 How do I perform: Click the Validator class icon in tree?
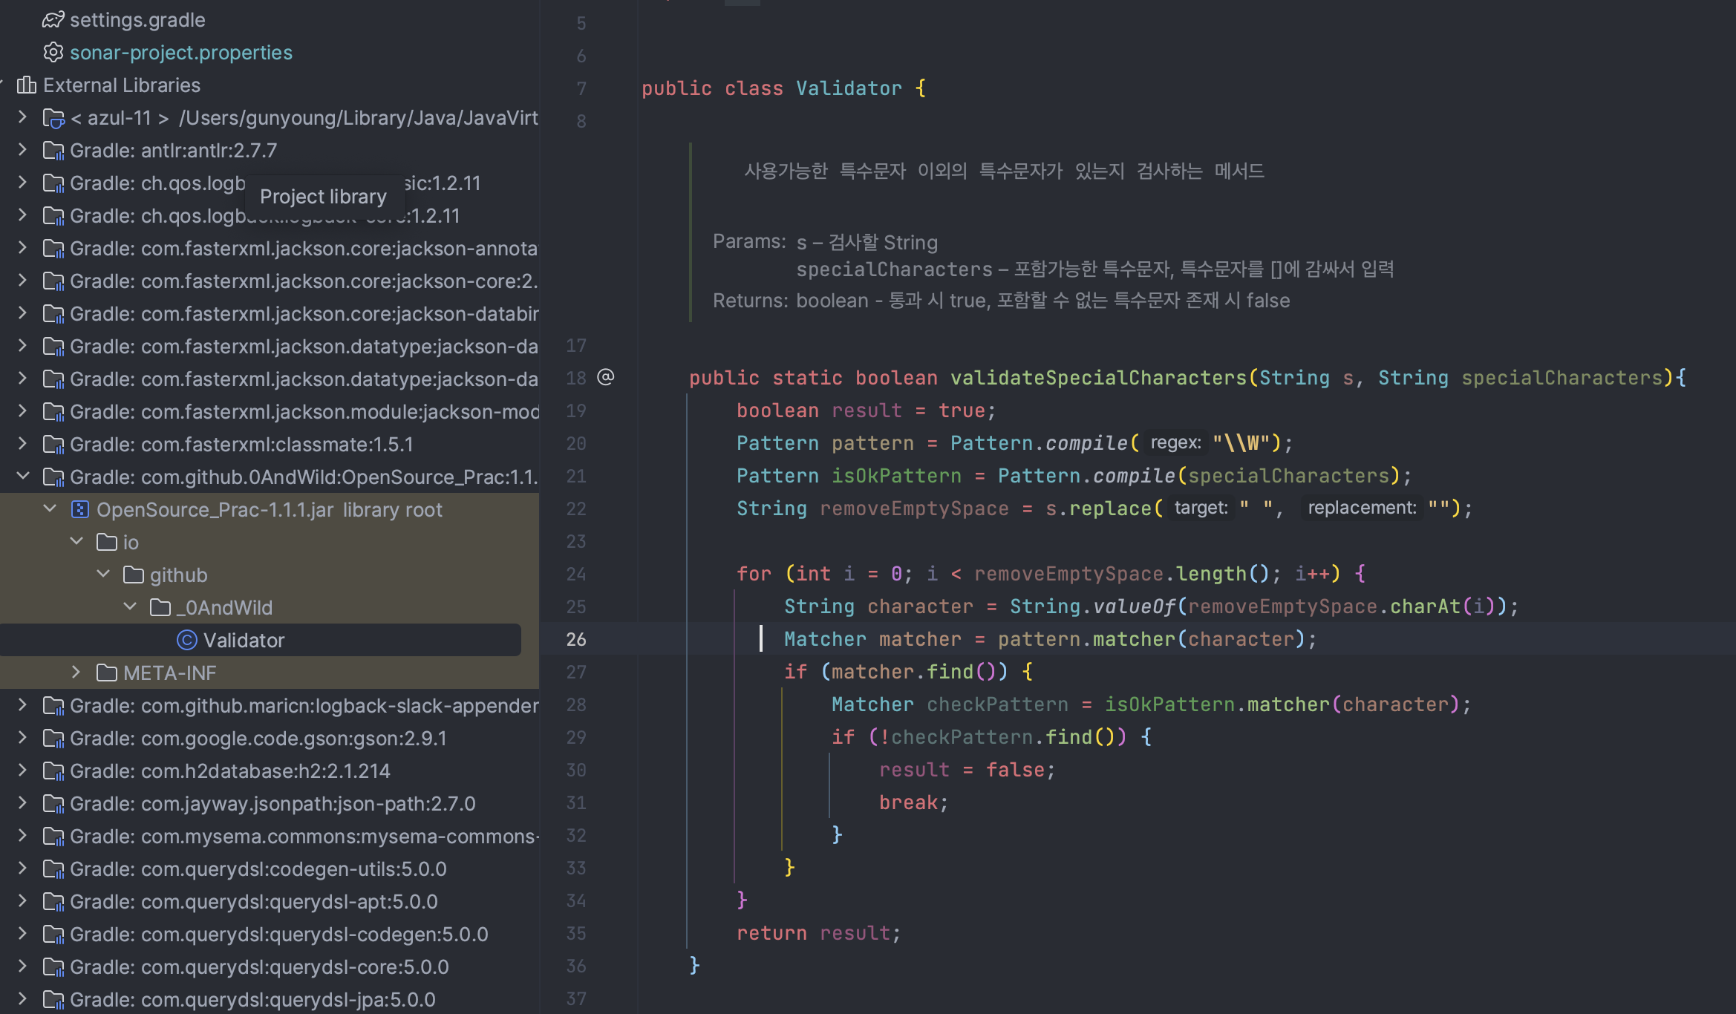pos(186,640)
